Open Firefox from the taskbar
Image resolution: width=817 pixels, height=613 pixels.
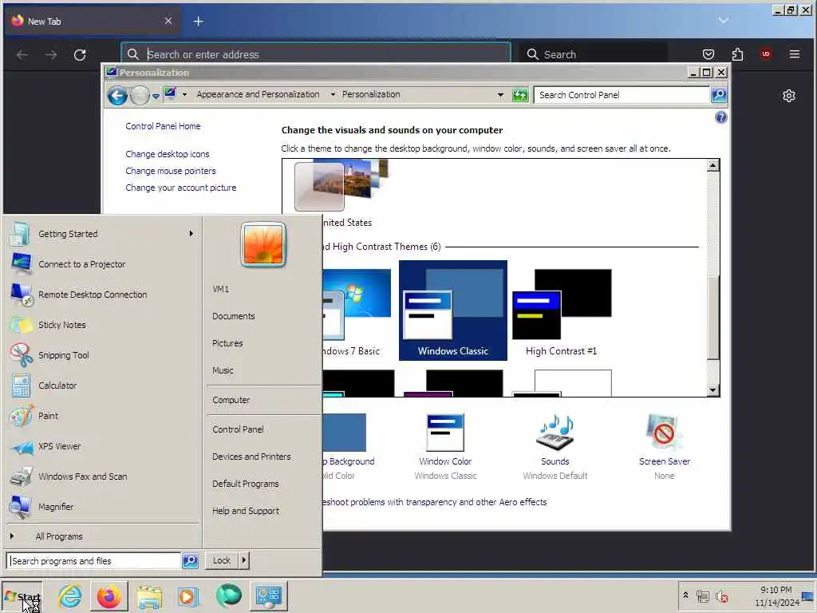click(x=109, y=595)
